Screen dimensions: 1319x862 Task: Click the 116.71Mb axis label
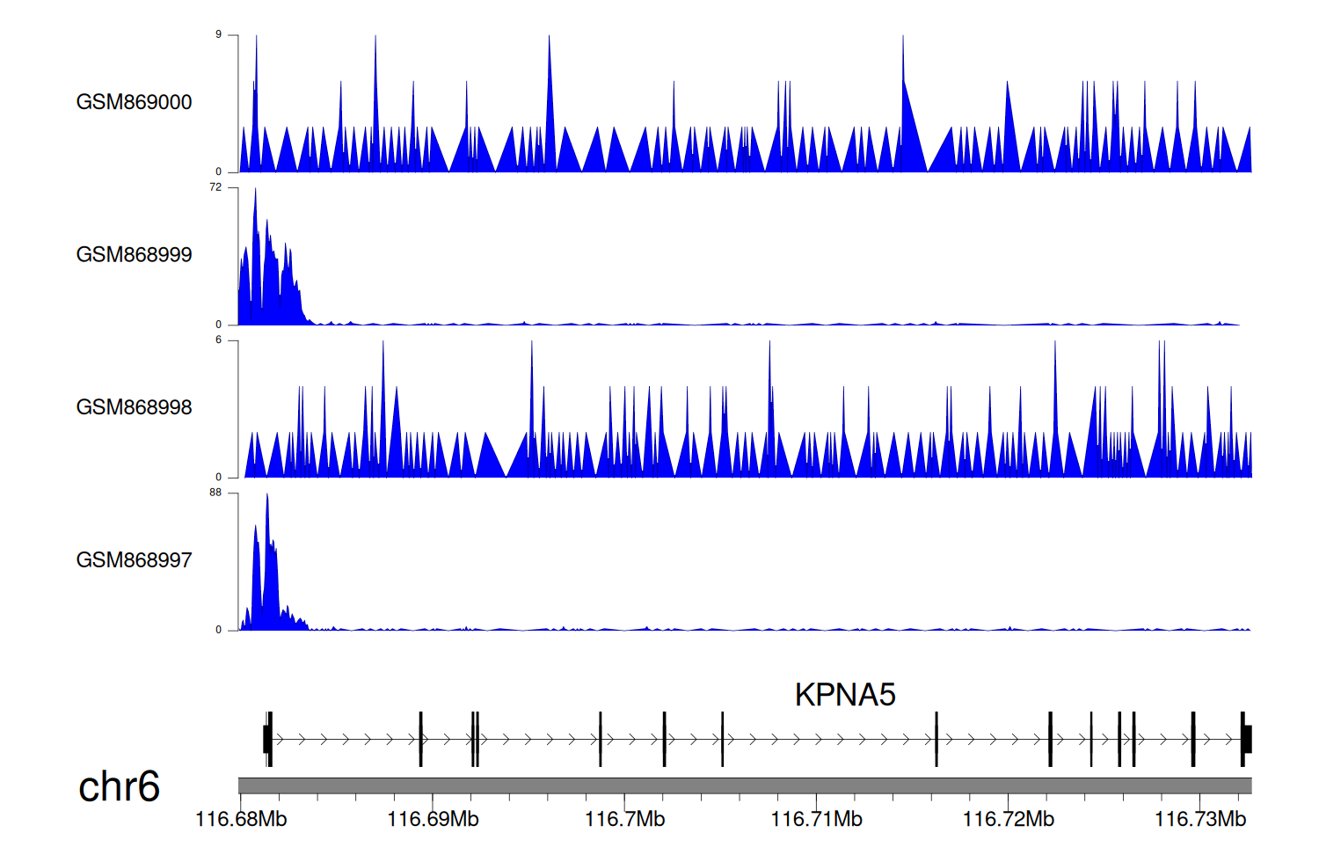[816, 820]
